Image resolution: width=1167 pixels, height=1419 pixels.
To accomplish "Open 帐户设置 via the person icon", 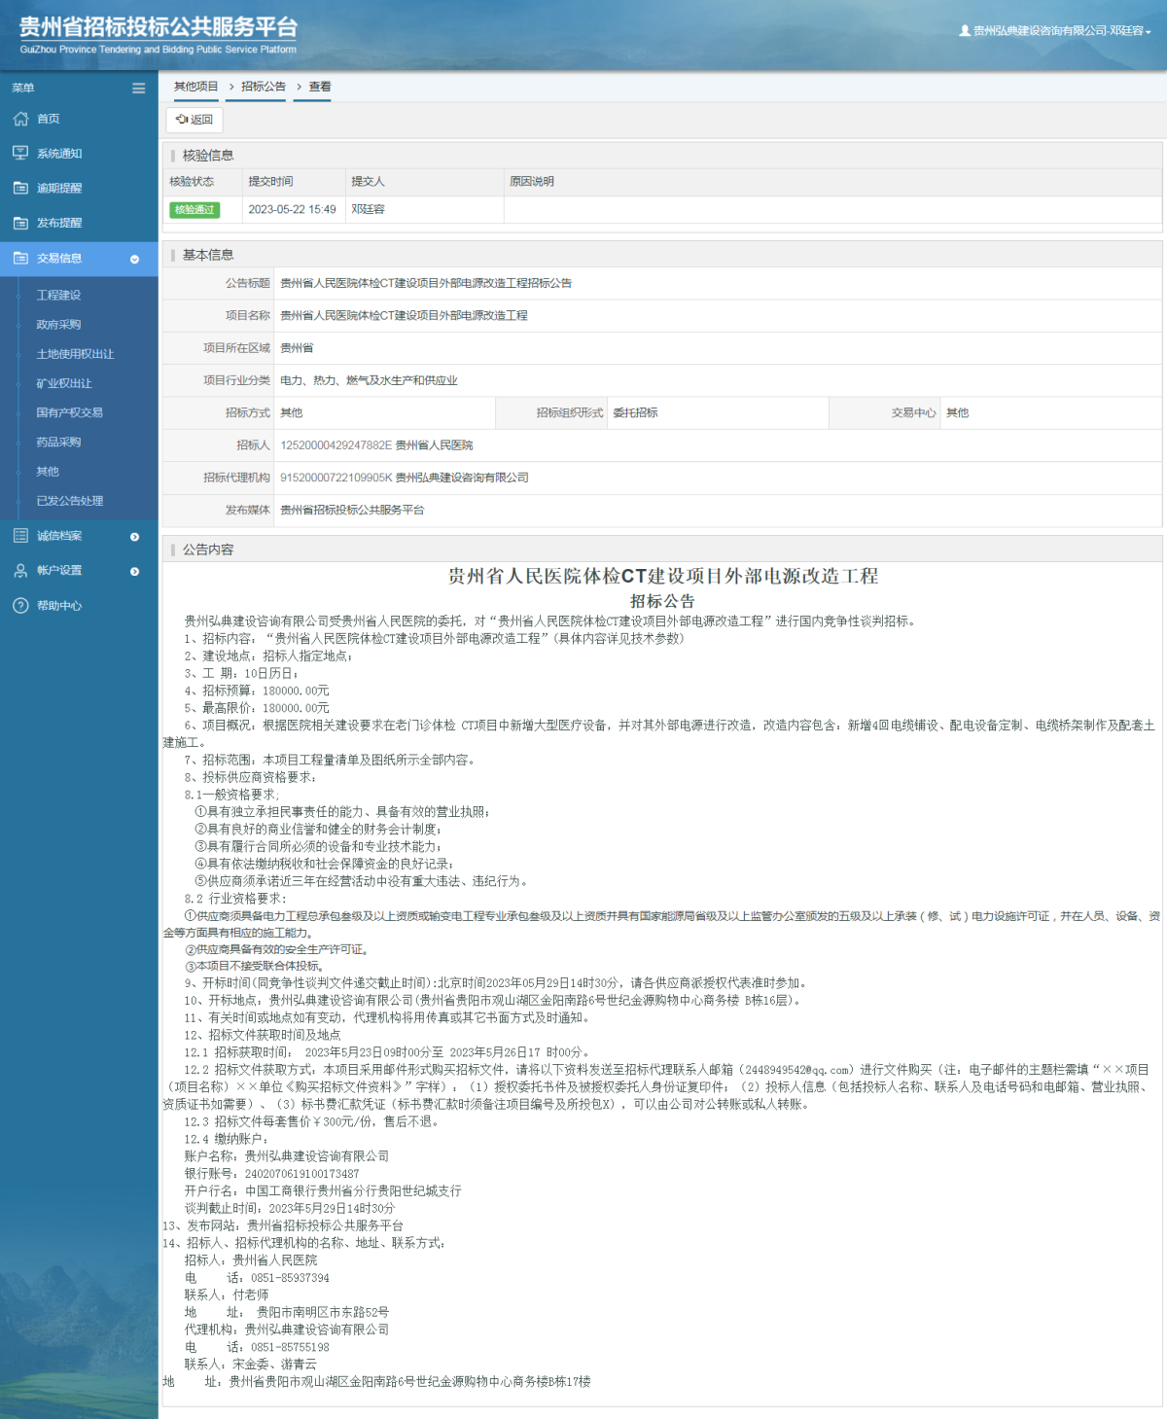I will 19,571.
